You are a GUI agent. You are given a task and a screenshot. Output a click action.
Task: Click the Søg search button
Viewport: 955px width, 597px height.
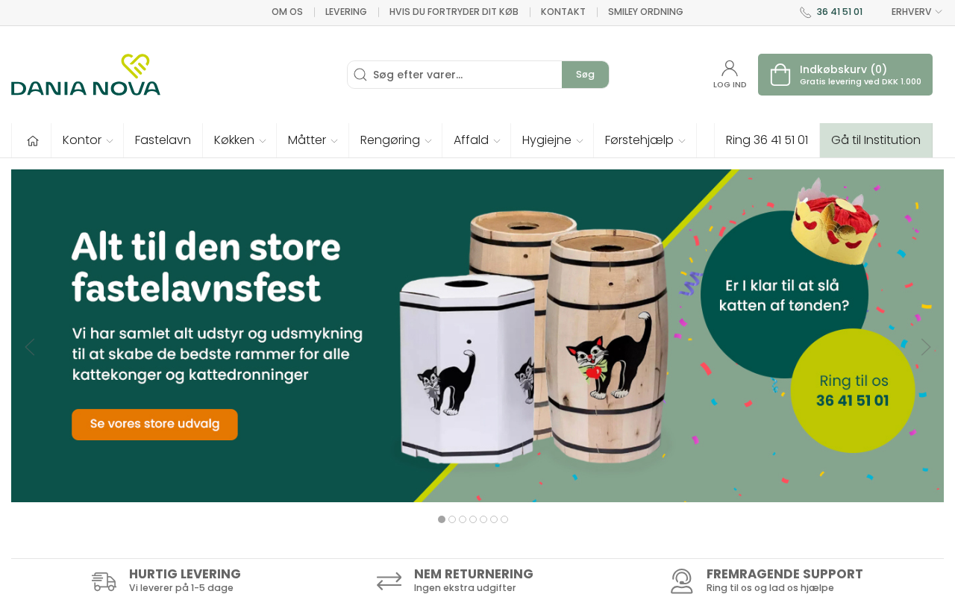pos(585,75)
